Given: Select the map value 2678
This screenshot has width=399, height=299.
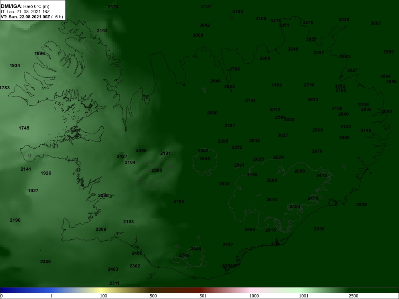Looking at the screenshot, I should click(317, 151).
